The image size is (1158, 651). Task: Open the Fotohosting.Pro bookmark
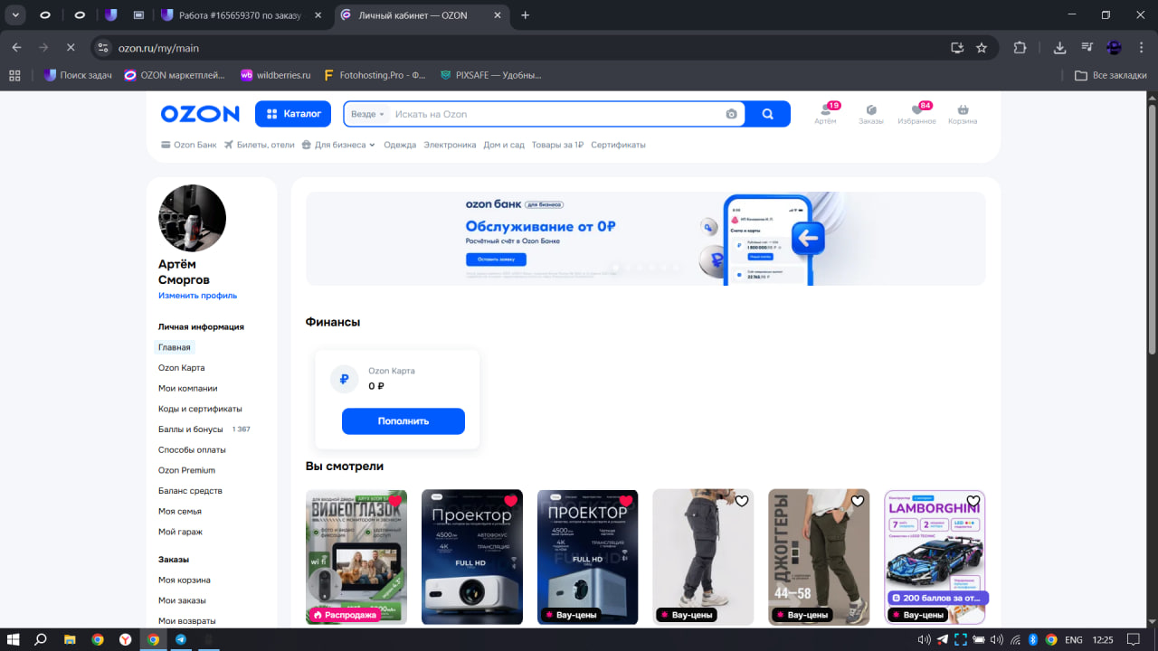374,76
